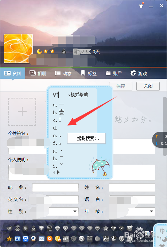
Task: Click the T shield icon
Action: pos(122,239)
